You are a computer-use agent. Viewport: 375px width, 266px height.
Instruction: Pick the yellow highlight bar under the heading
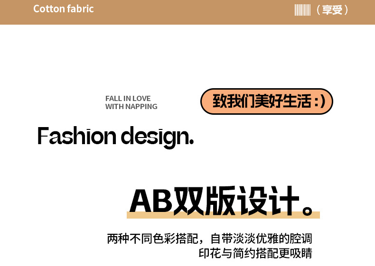[223, 215]
